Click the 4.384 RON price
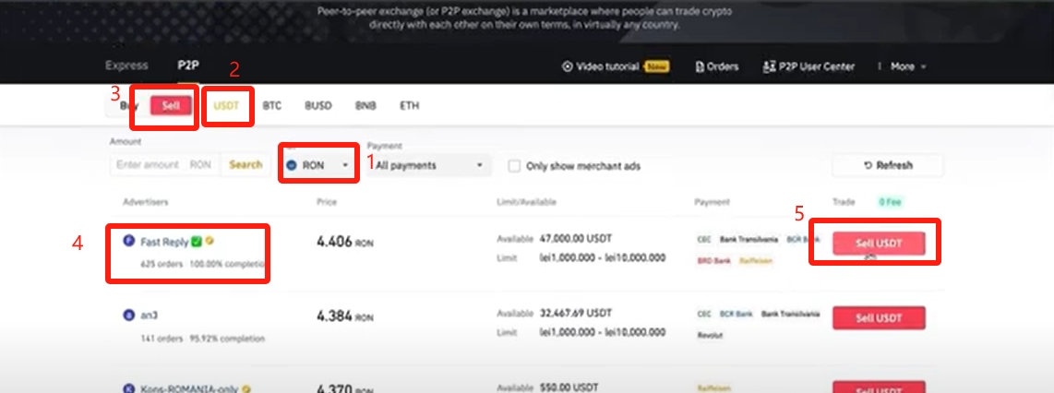This screenshot has width=1054, height=393. [x=344, y=316]
